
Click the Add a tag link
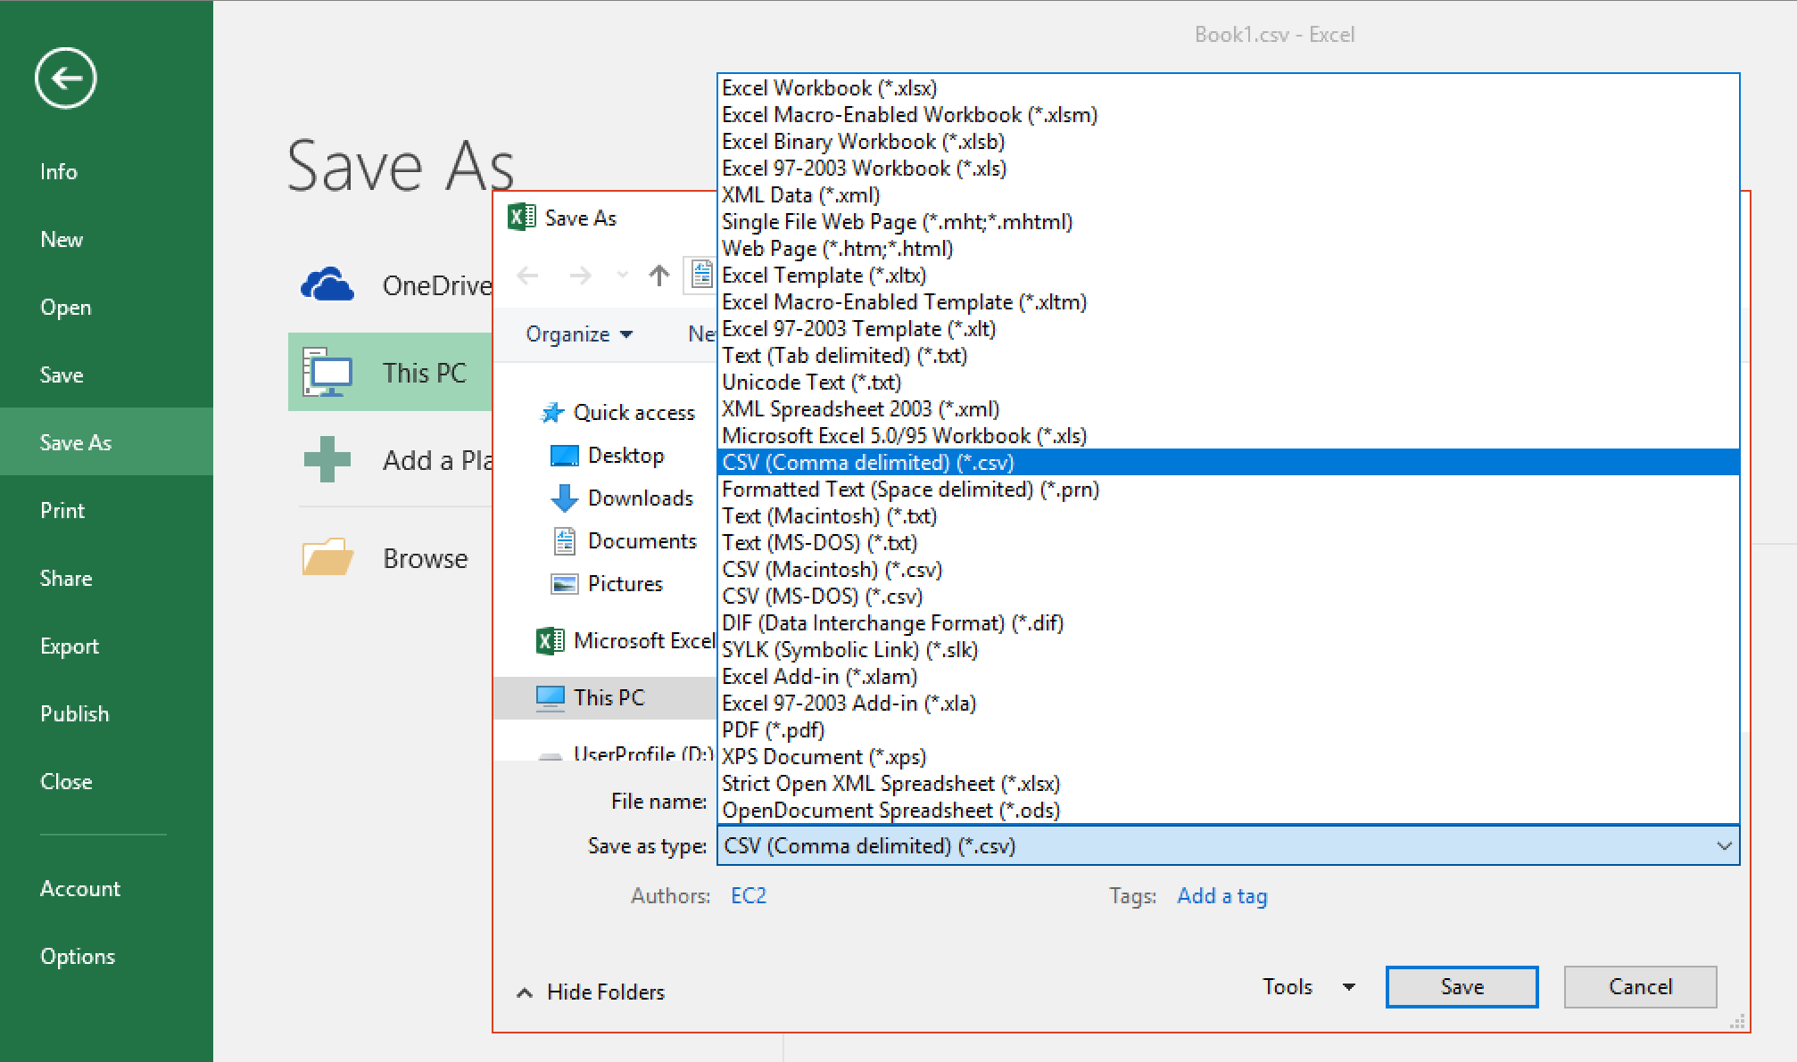pyautogui.click(x=1221, y=896)
